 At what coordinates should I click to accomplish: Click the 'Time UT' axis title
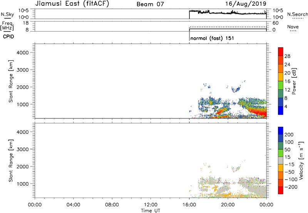tap(151, 211)
